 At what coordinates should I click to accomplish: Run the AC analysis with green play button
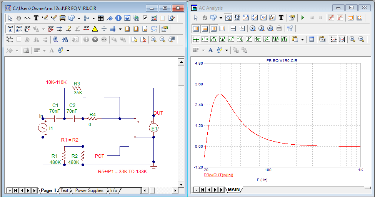(303, 18)
